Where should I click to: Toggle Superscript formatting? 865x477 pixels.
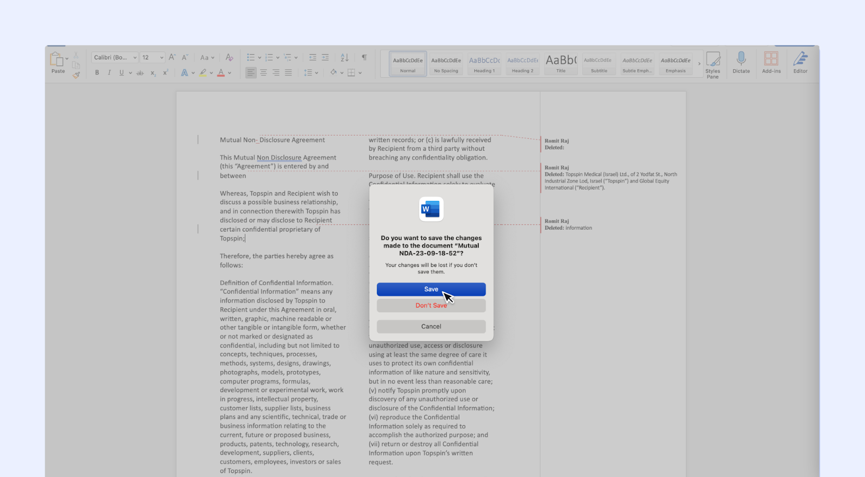165,72
